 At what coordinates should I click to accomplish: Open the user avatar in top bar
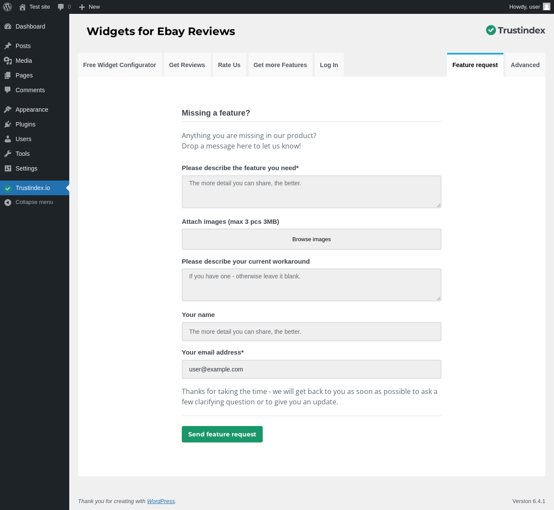tap(547, 6)
